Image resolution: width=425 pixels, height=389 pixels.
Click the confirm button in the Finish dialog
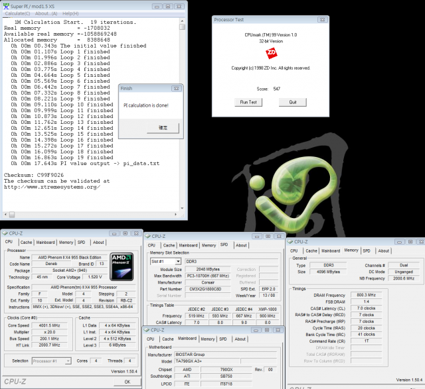pyautogui.click(x=163, y=128)
